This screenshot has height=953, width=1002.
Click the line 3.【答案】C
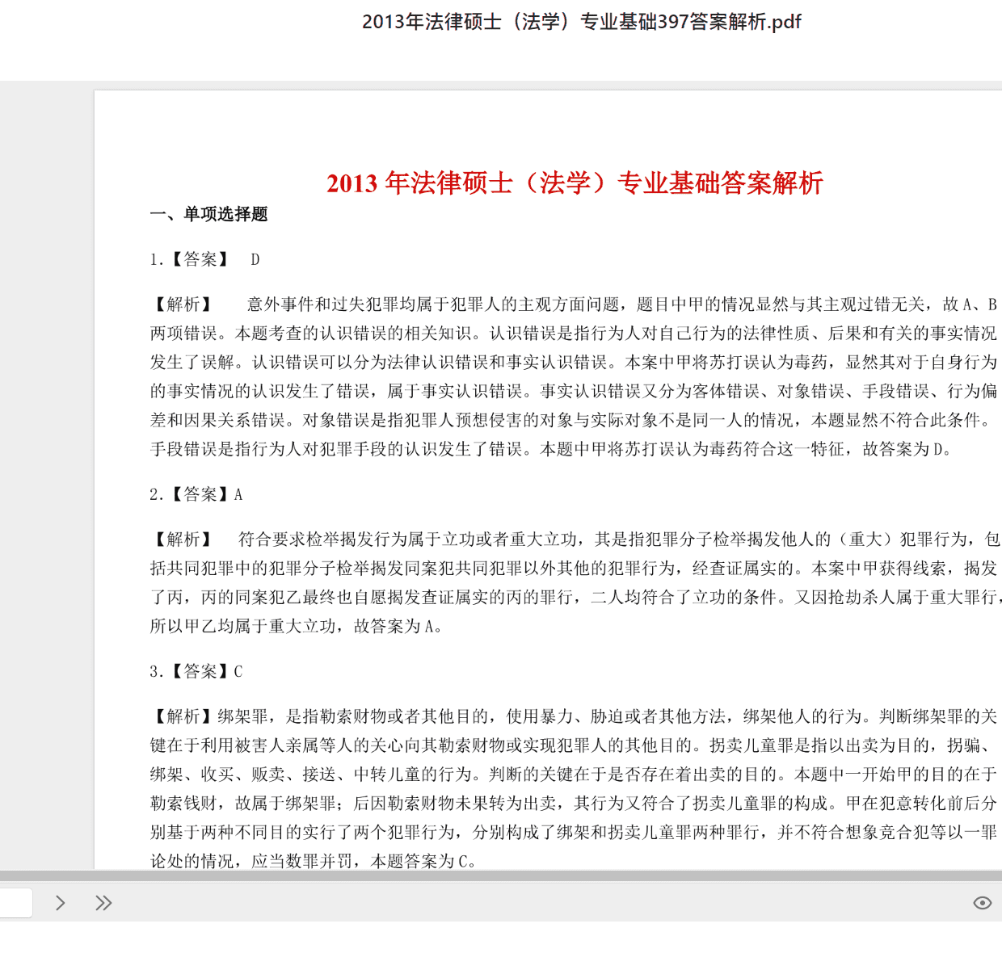196,671
